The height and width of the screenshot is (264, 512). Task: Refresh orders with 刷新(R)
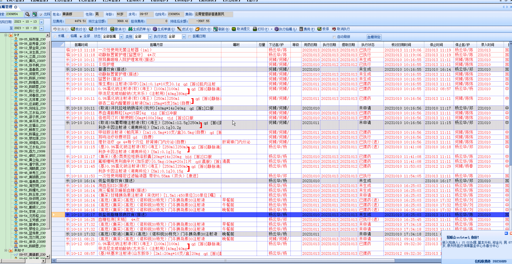pos(221,29)
